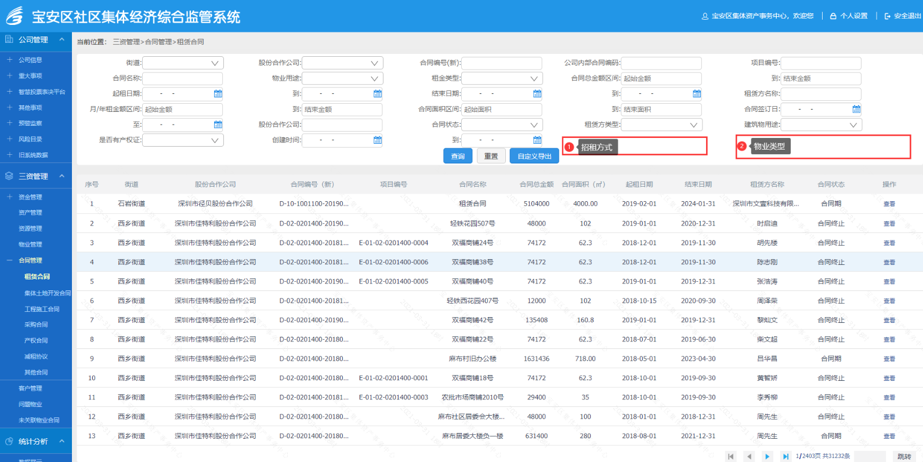923x462 pixels.
Task: Open the 合同状态 dropdown
Action: click(x=502, y=125)
